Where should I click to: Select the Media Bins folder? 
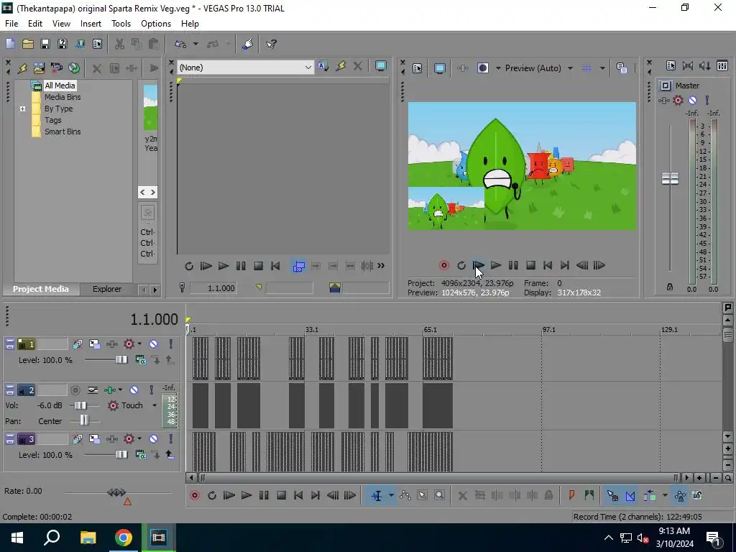coord(63,97)
